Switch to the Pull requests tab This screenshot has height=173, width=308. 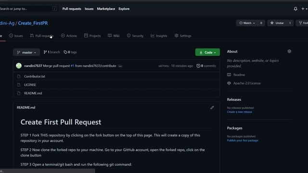point(42,36)
